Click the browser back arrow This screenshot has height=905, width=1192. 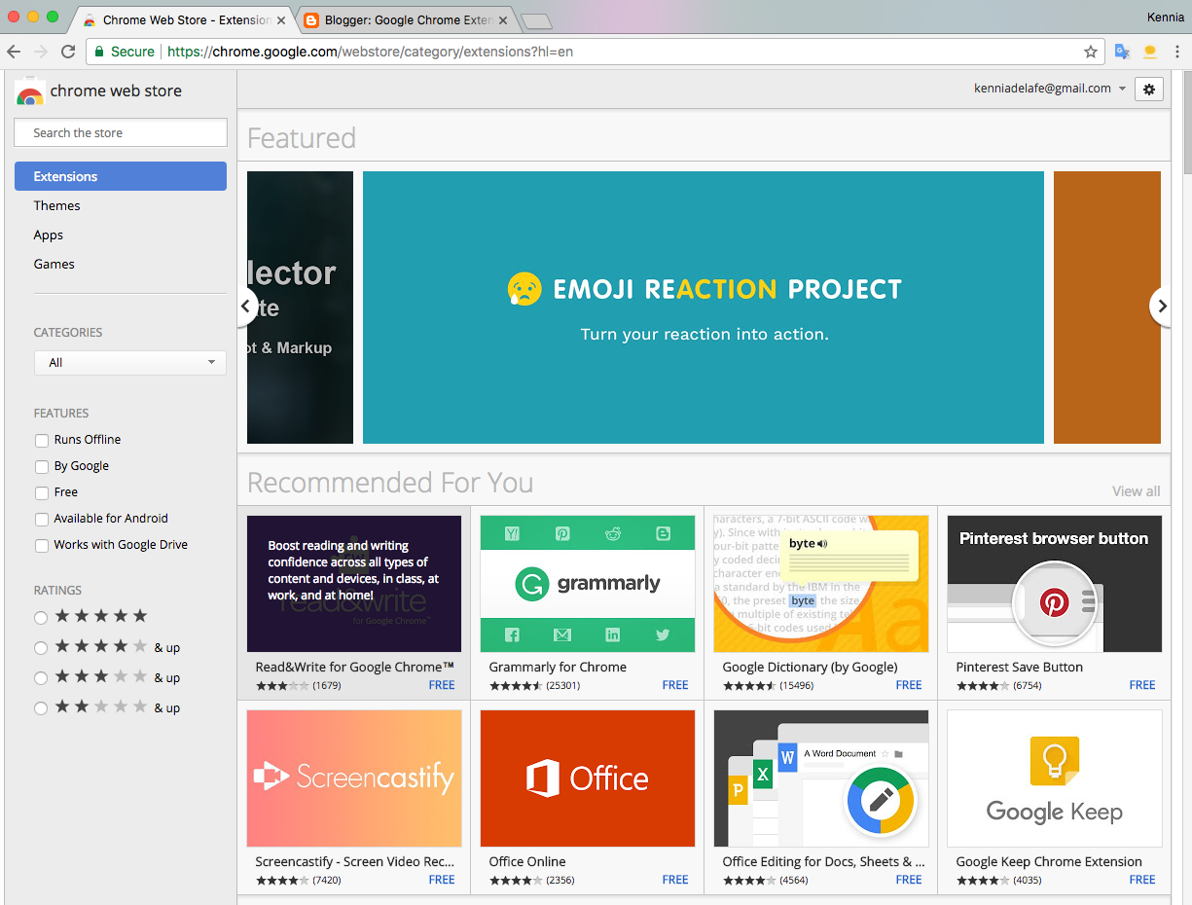pyautogui.click(x=15, y=52)
